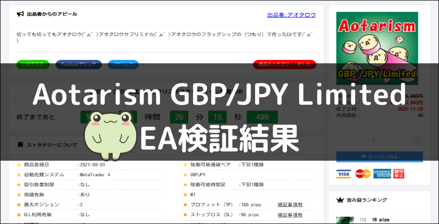439x224 pixels.
Task: Click the star icon beside 稼働可能時間足
Action: click(185, 185)
